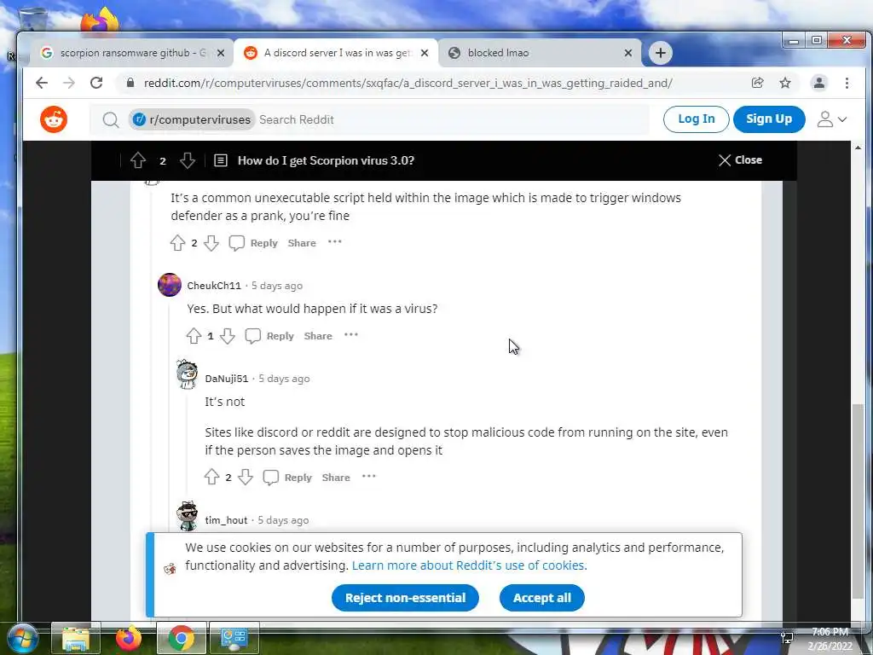Downvote the post in the header bar
873x655 pixels.
pos(188,160)
